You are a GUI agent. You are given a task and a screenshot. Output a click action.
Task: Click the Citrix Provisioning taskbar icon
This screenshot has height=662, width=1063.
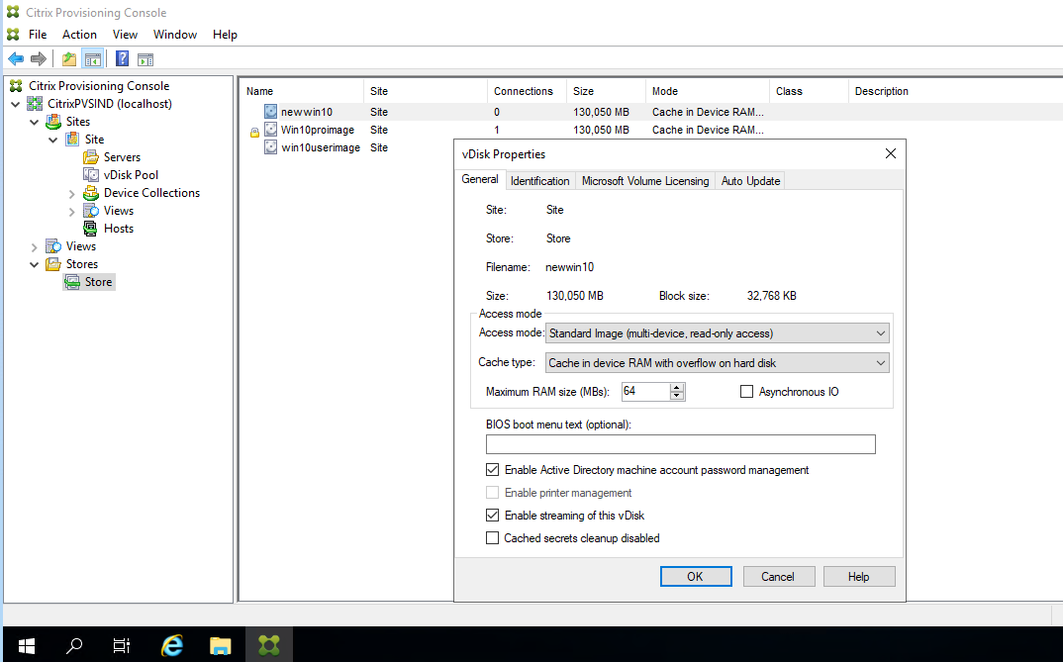pyautogui.click(x=269, y=645)
